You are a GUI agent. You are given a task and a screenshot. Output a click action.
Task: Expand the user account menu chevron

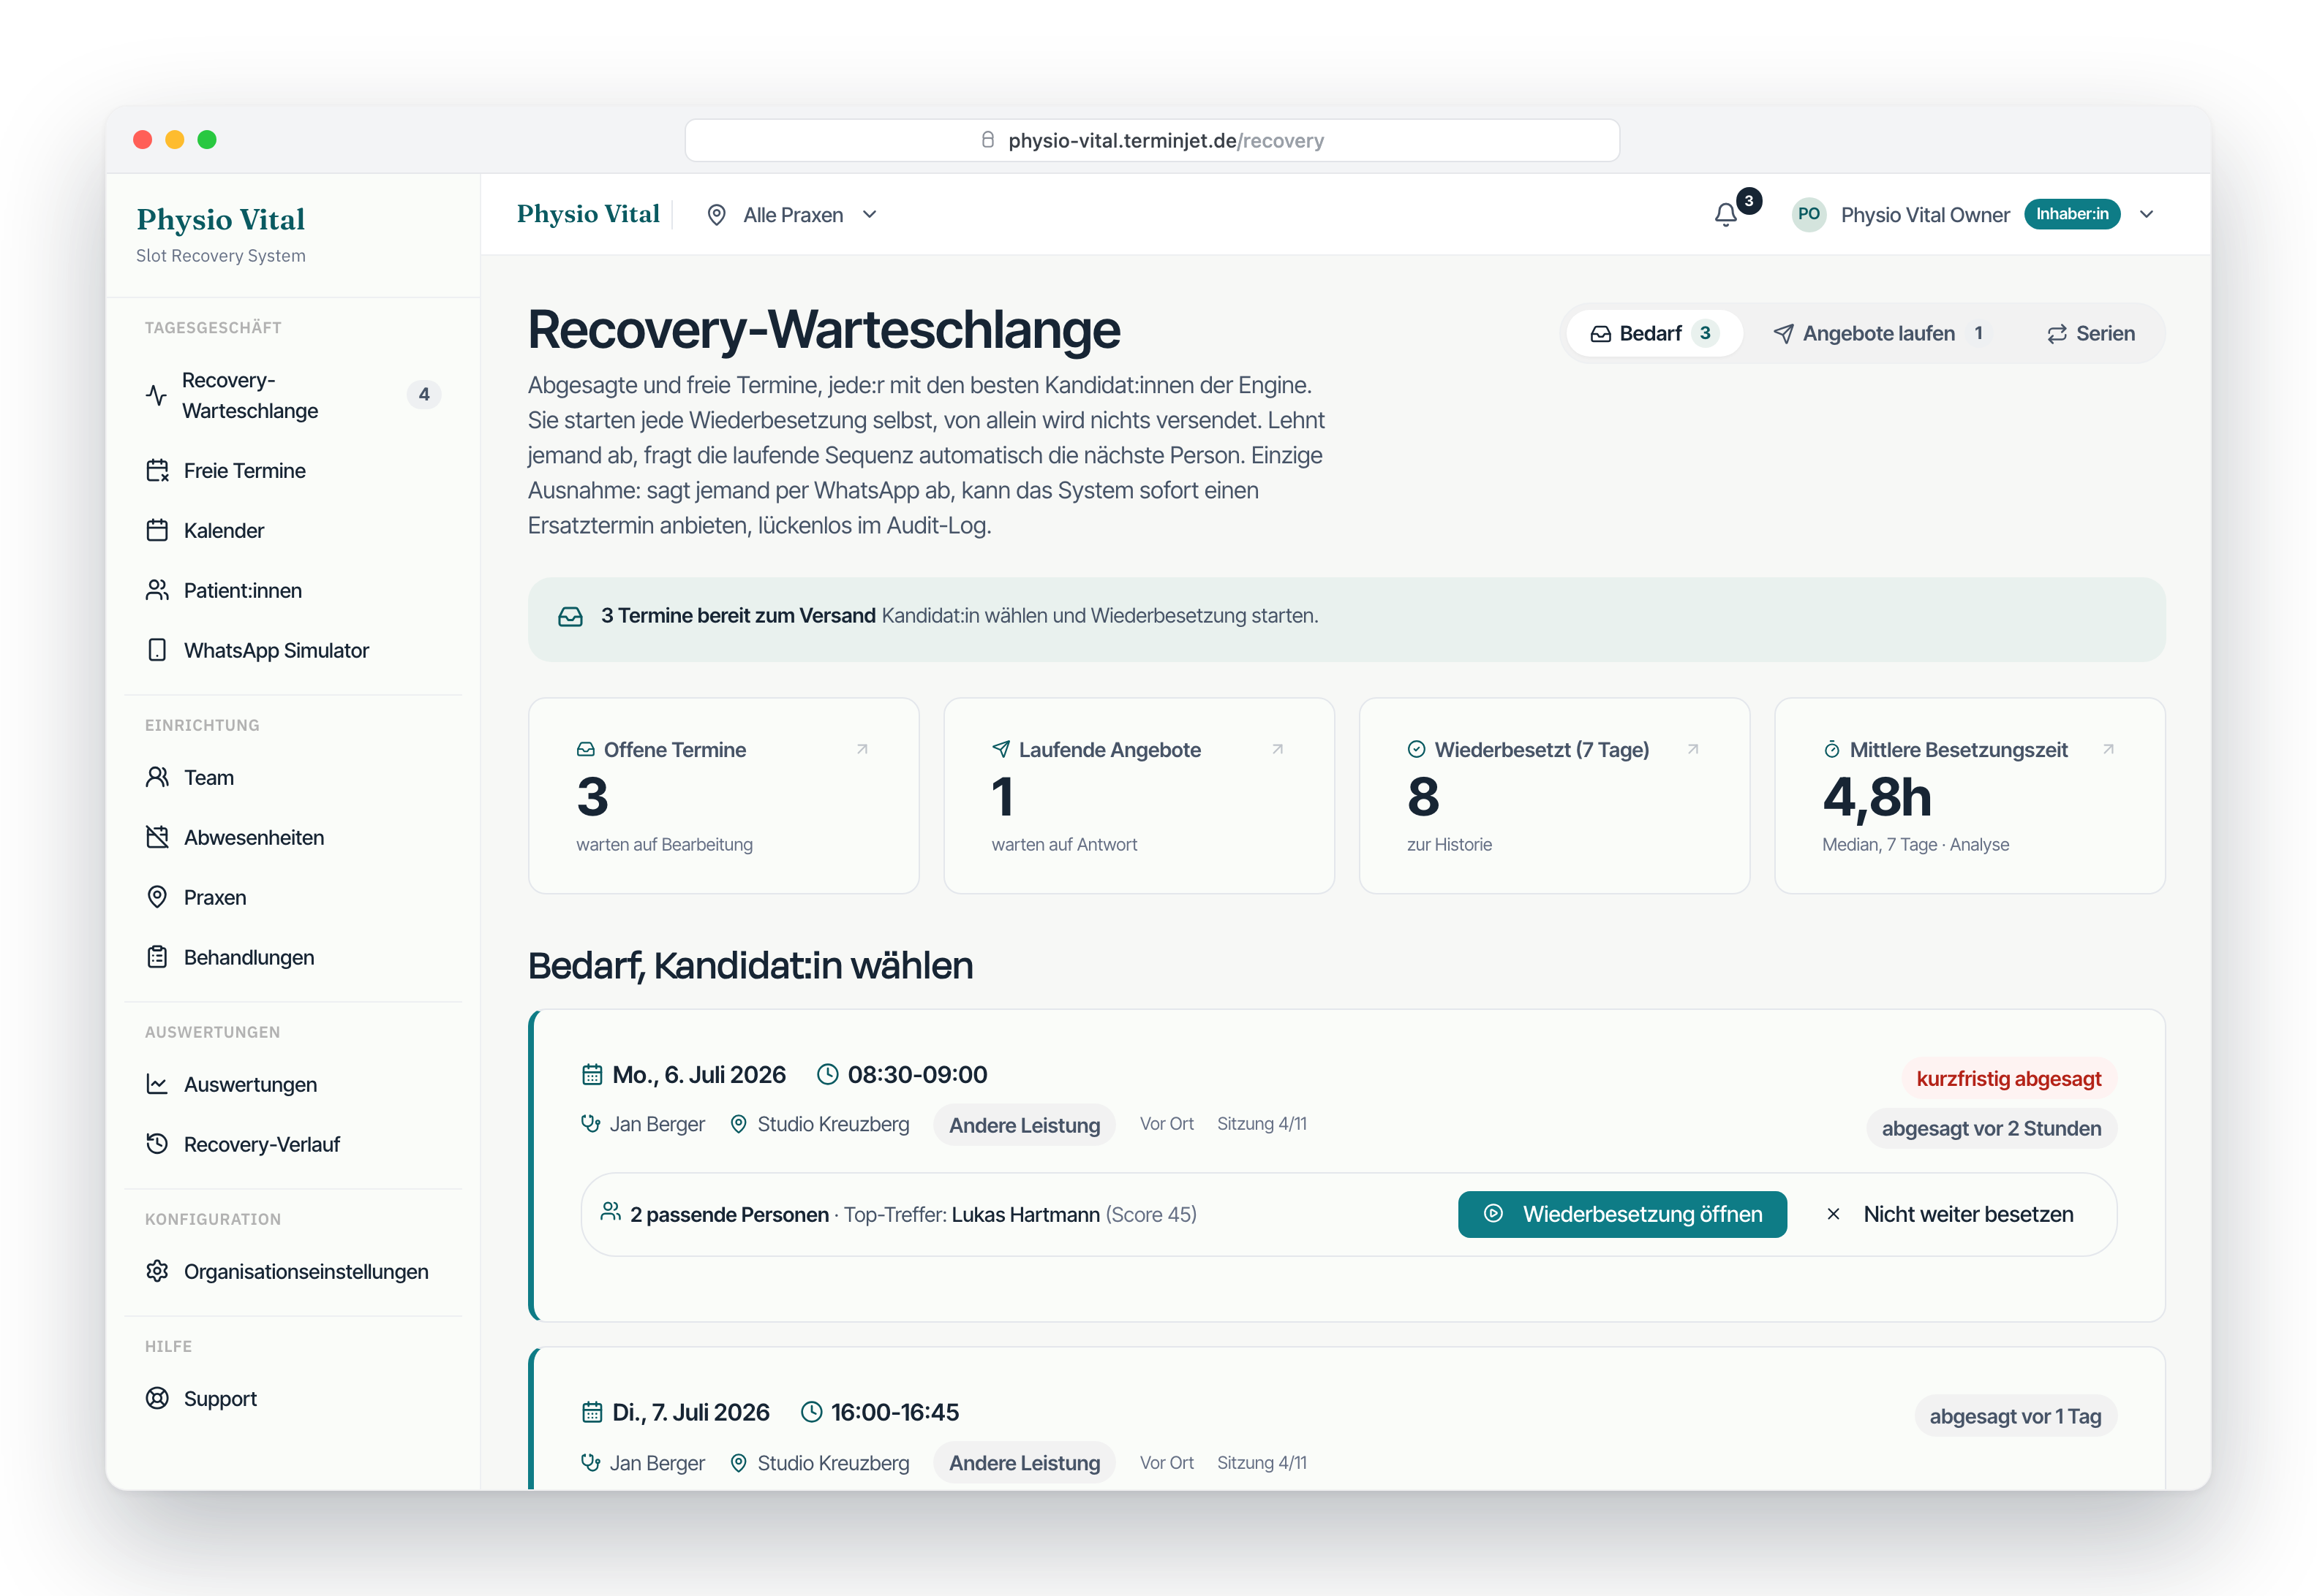click(x=2146, y=215)
